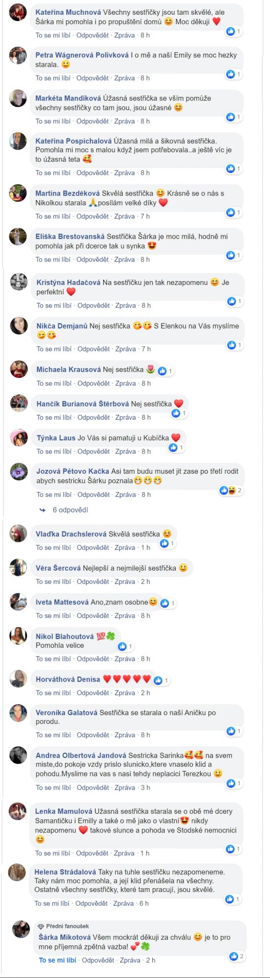Reply to Martina Bezděková's comment via Odpovědět
The width and height of the screenshot is (270, 978).
(92, 216)
